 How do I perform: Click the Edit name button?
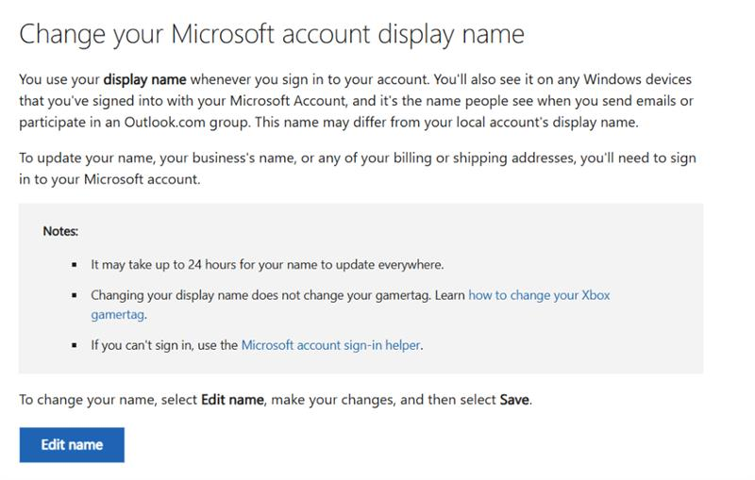72,445
